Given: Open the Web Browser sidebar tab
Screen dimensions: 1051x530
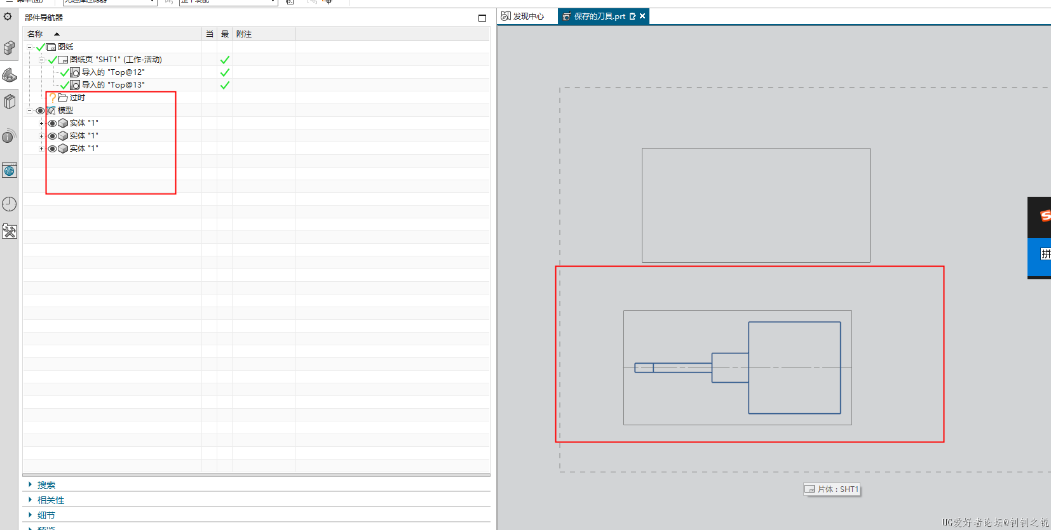Looking at the screenshot, I should tap(9, 170).
